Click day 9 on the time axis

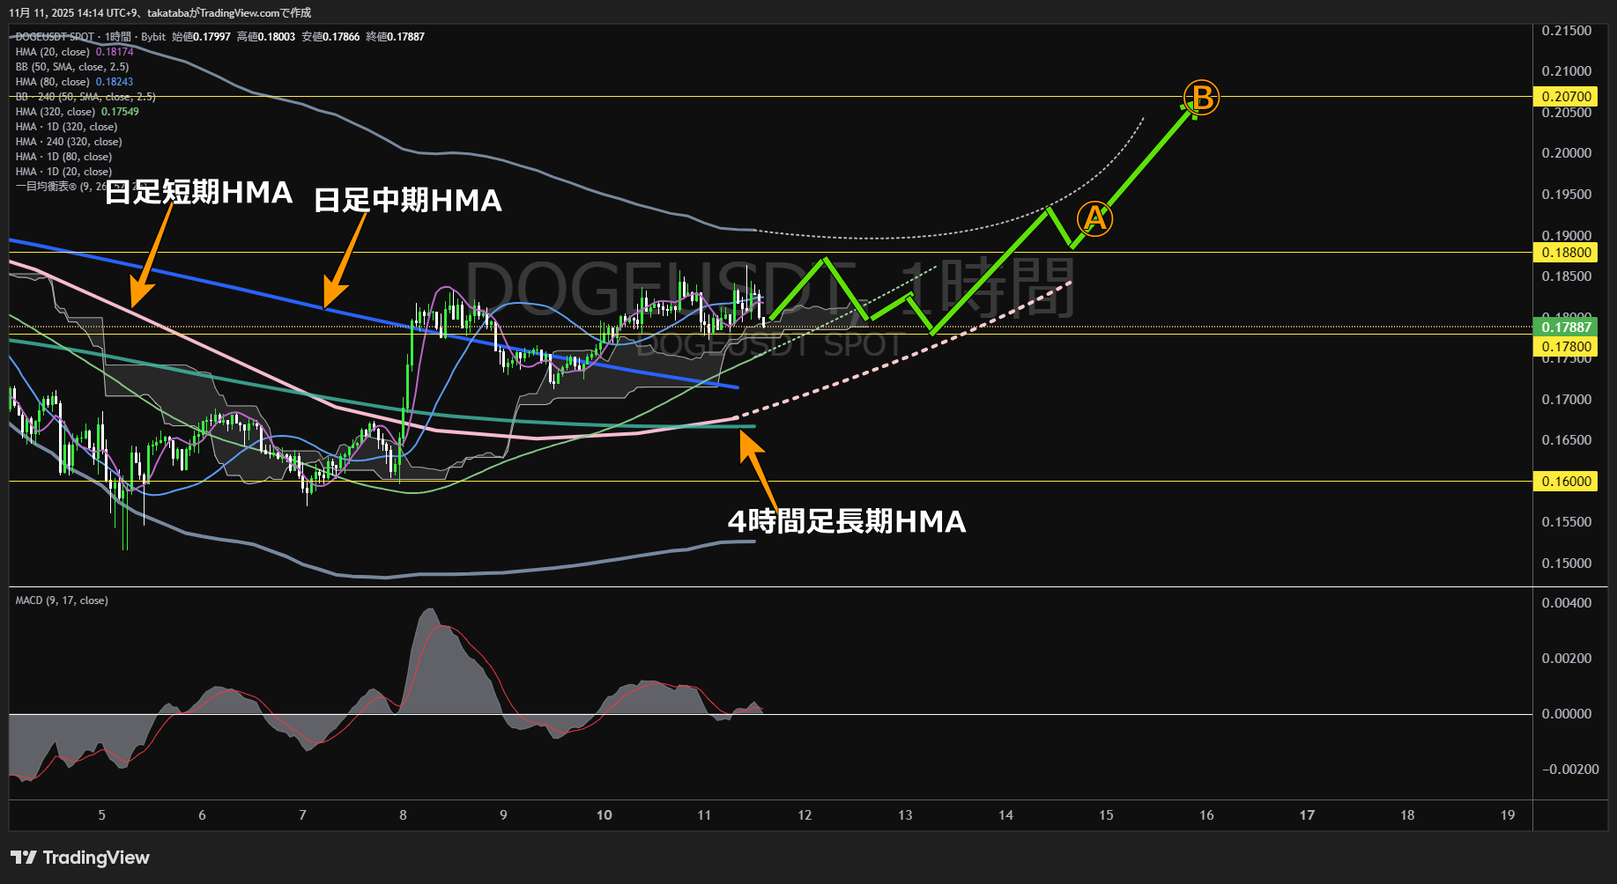pos(504,815)
